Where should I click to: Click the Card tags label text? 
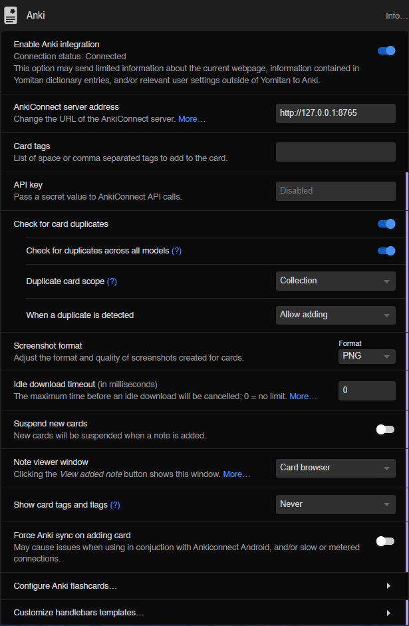tap(32, 146)
